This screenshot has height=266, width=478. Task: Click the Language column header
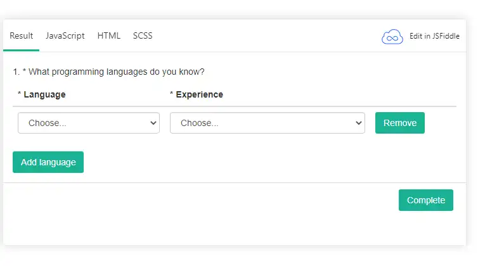coord(44,94)
